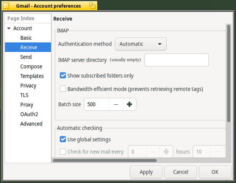236x183 pixels.
Task: Decrease Batch size with minus button
Action: click(x=116, y=104)
